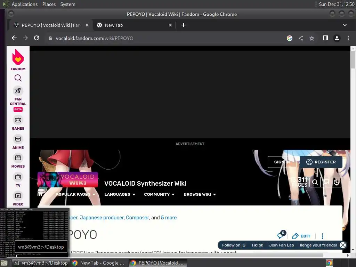Open Chrome tab search chevron
Viewport: 356px width, 267px height.
point(345,25)
